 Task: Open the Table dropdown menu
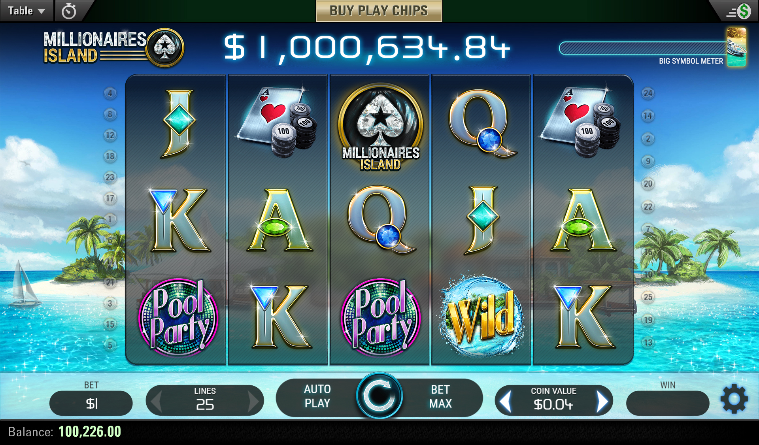coord(26,11)
